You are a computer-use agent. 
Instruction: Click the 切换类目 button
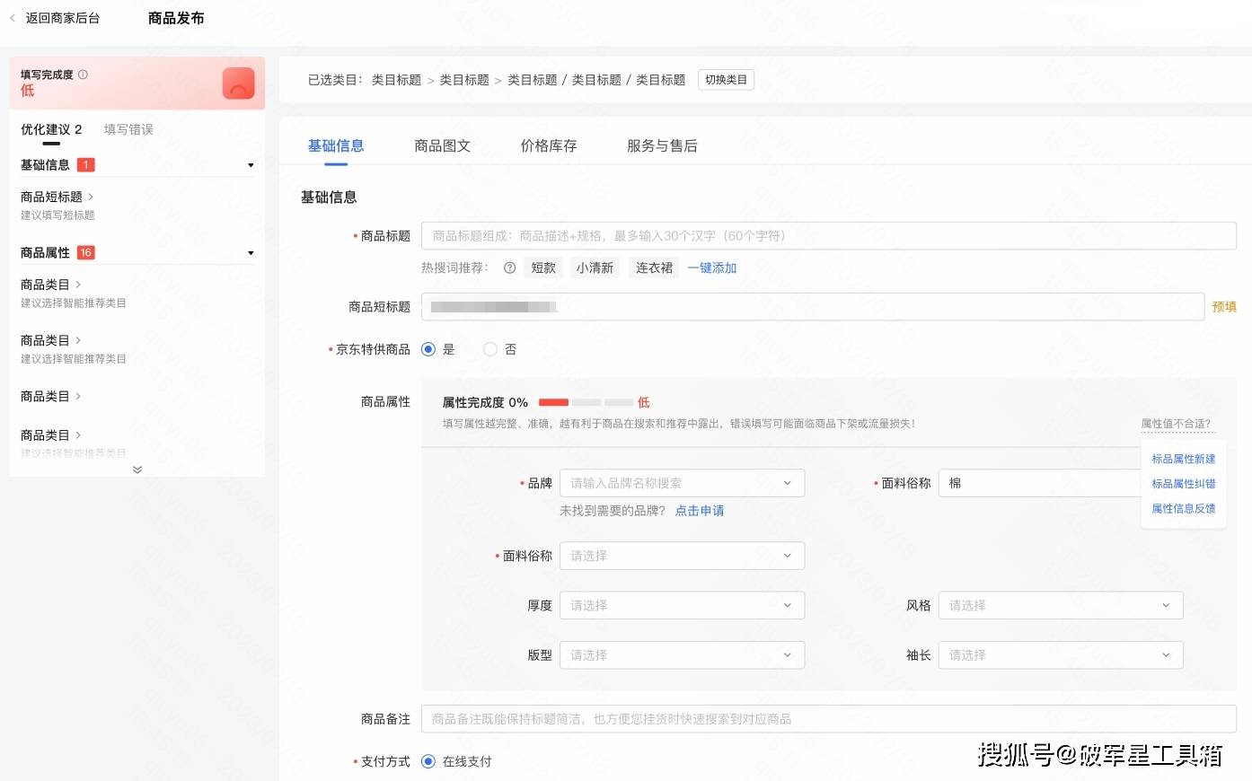[726, 80]
